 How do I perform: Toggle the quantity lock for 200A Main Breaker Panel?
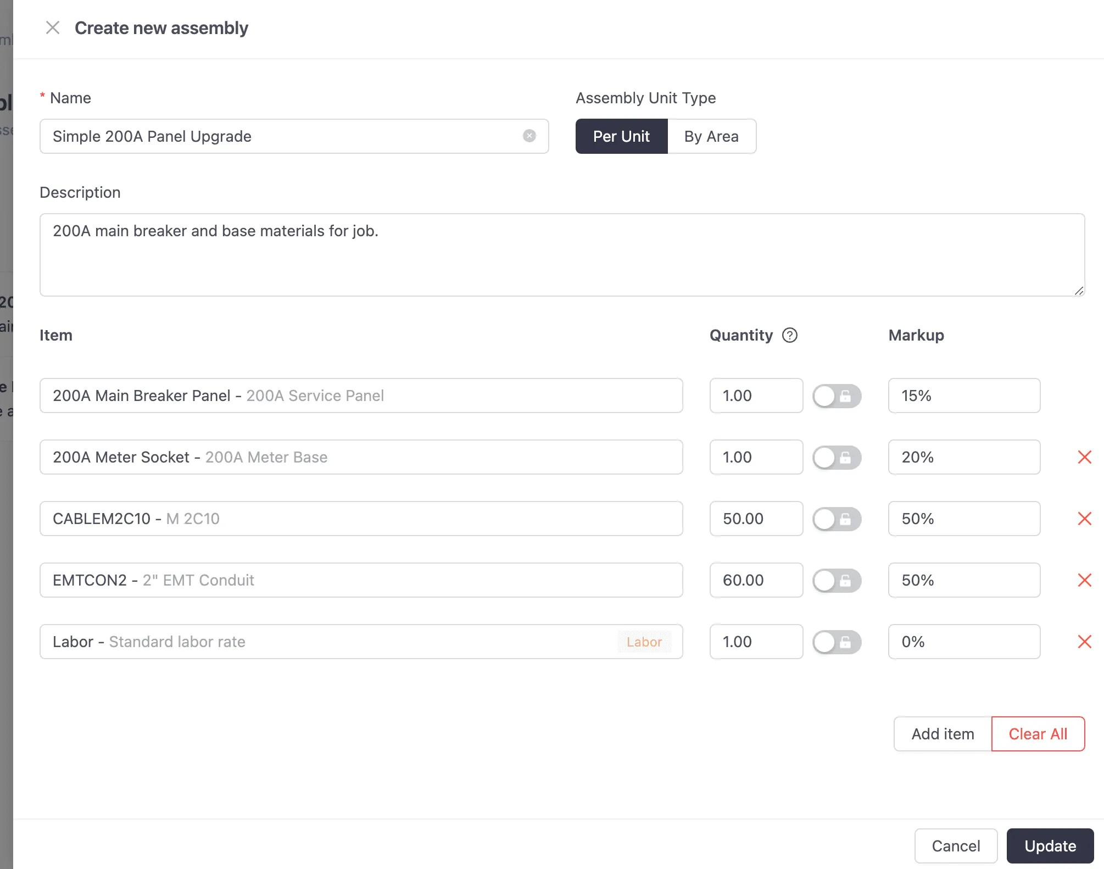837,395
